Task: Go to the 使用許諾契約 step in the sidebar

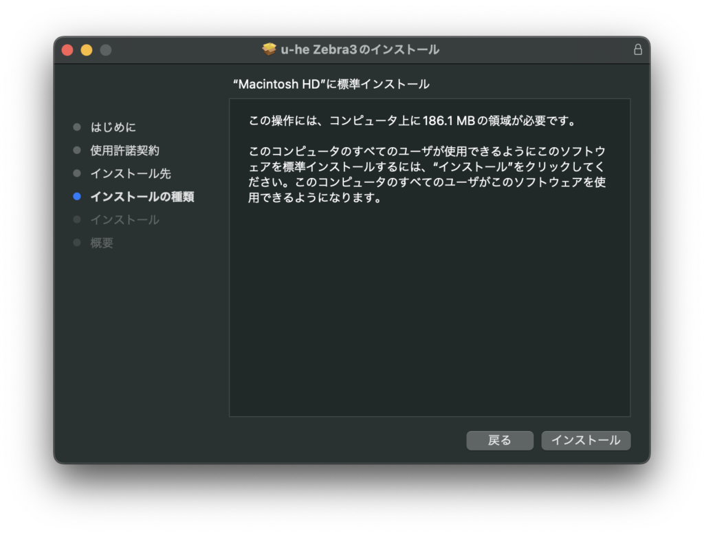Action: pyautogui.click(x=124, y=151)
